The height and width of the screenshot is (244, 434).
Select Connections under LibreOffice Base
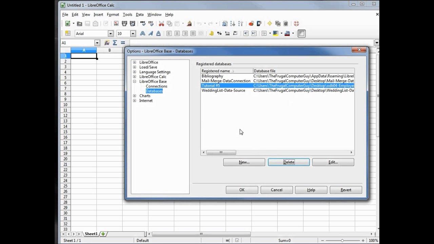click(156, 86)
